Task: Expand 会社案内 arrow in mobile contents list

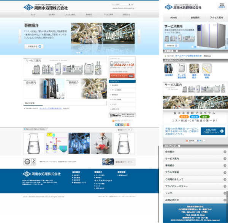Action: click(x=225, y=152)
